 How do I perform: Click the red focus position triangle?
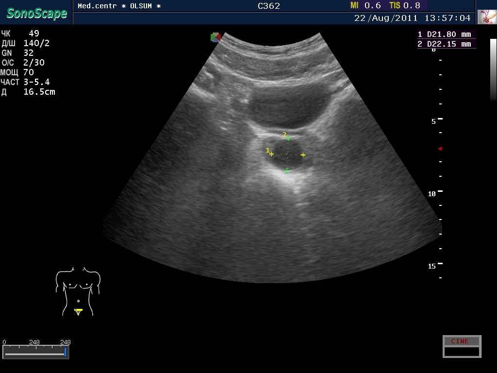pyautogui.click(x=440, y=149)
